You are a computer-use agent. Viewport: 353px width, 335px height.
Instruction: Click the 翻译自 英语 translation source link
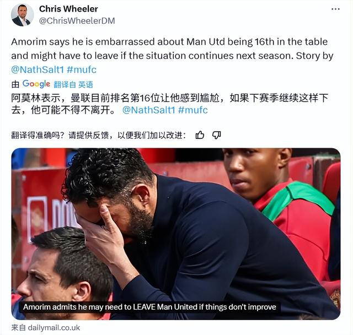click(73, 84)
